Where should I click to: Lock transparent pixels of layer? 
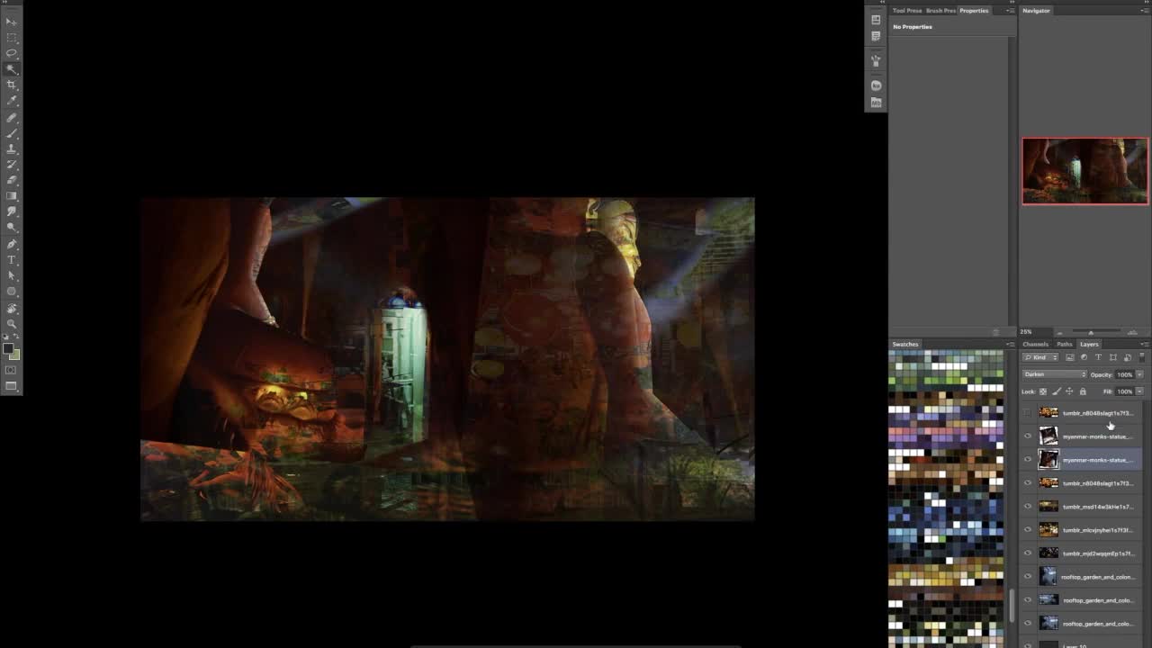(1043, 391)
